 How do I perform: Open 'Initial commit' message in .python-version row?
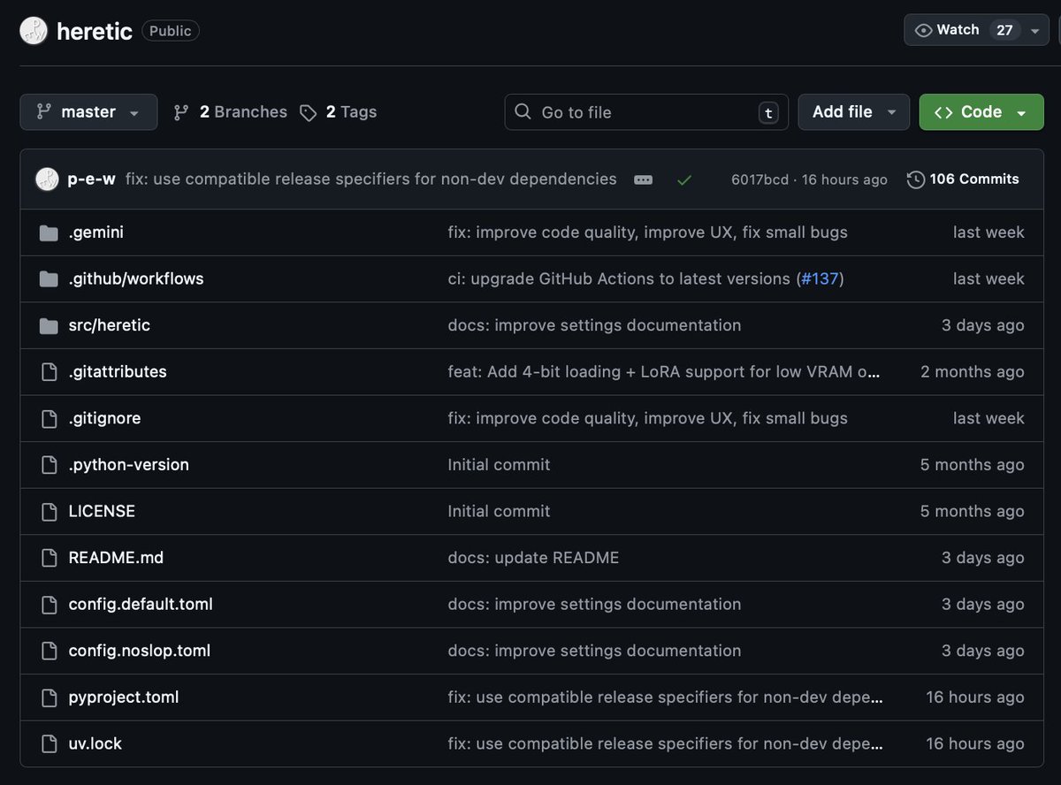500,465
